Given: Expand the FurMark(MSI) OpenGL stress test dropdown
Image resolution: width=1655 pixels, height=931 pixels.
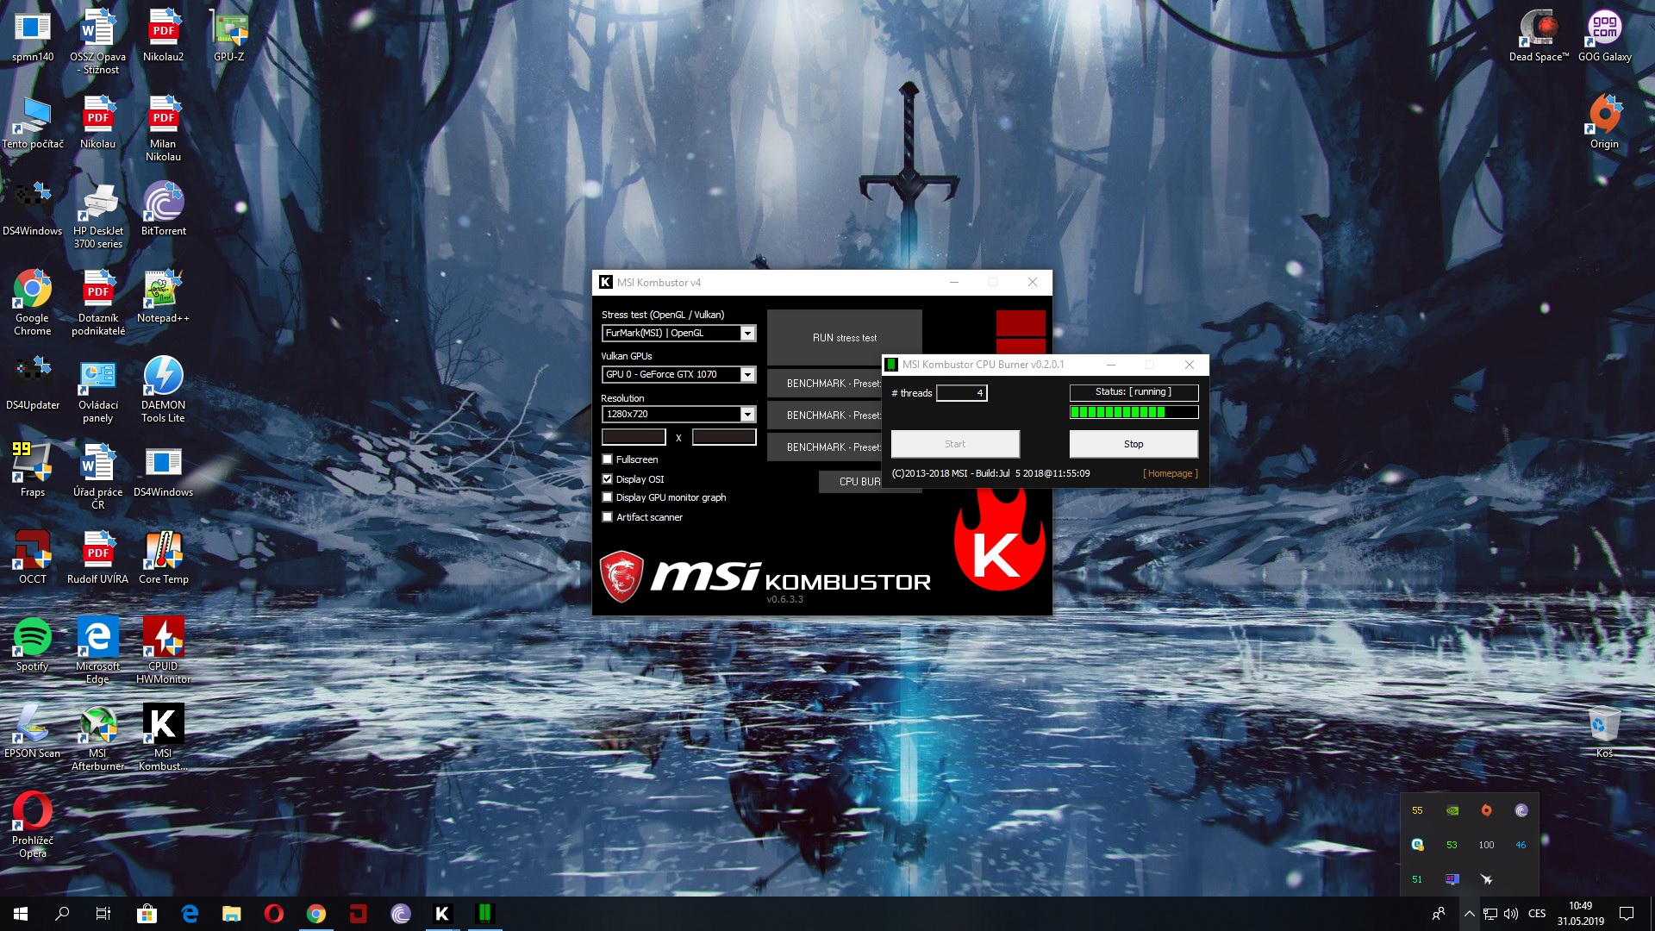Looking at the screenshot, I should (x=747, y=334).
